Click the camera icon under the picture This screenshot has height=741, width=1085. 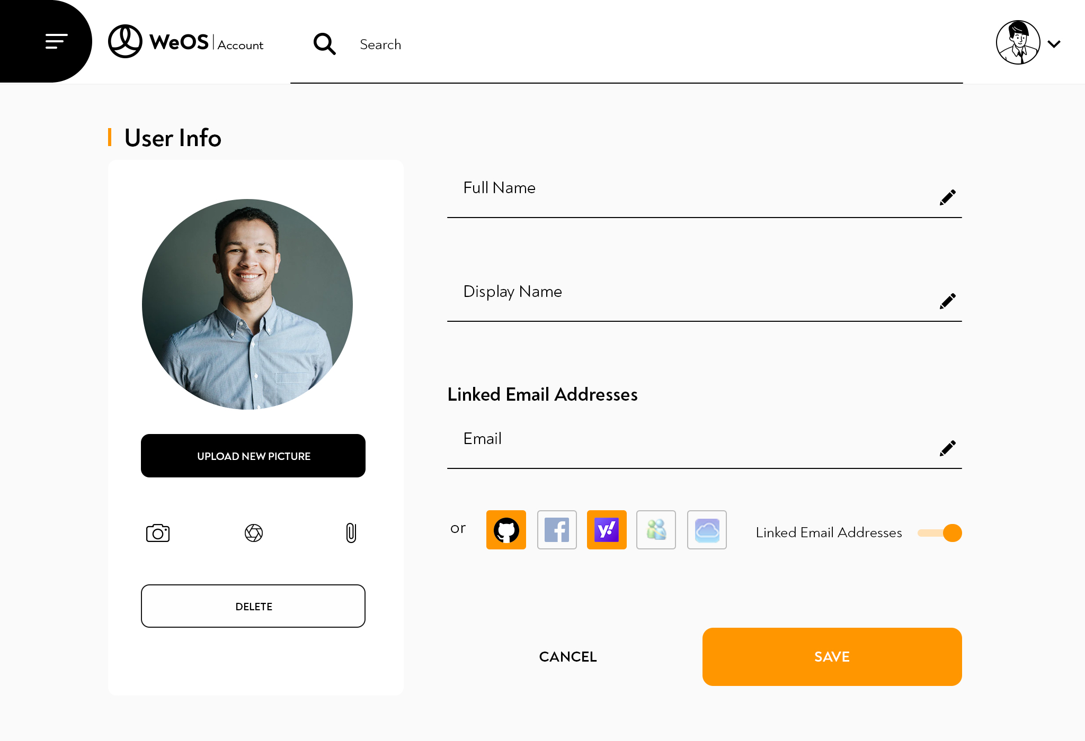(x=158, y=533)
